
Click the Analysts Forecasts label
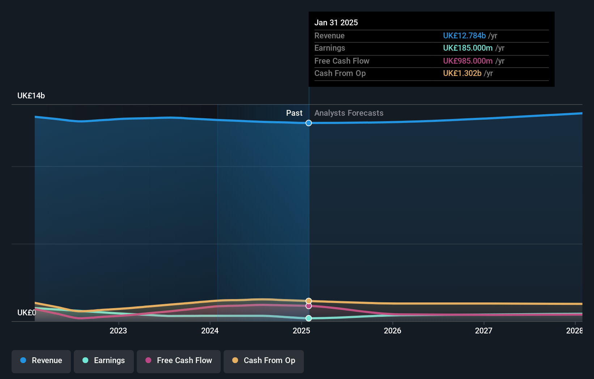click(349, 113)
